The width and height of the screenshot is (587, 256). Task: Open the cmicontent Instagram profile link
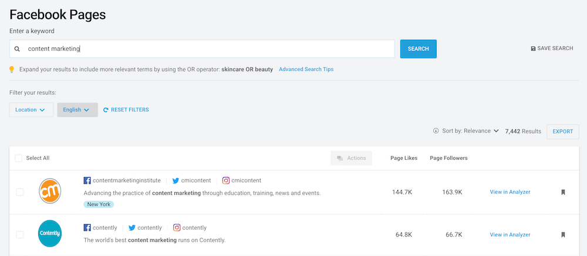(241, 180)
